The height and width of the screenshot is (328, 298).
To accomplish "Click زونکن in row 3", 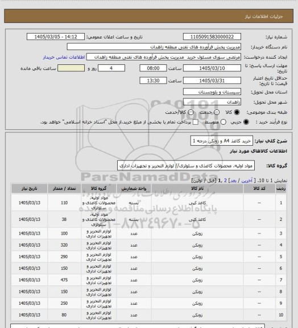I will click(x=197, y=233).
